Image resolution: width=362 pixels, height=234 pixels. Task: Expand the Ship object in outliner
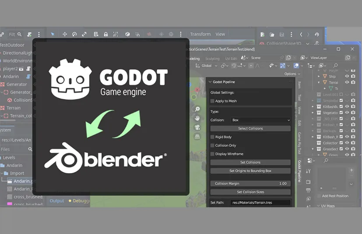pos(319,76)
